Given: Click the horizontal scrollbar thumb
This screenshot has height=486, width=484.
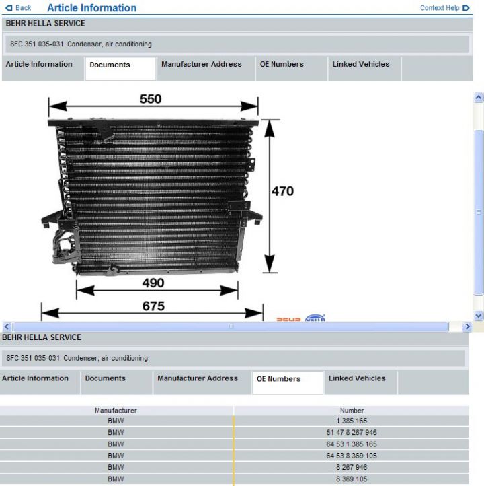Looking at the screenshot, I should point(231,326).
